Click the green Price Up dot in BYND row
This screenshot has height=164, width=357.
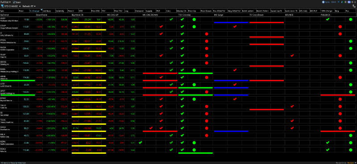click(x=194, y=99)
